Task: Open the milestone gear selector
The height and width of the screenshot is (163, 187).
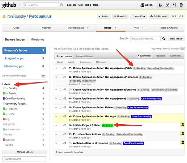Action: click(x=43, y=76)
